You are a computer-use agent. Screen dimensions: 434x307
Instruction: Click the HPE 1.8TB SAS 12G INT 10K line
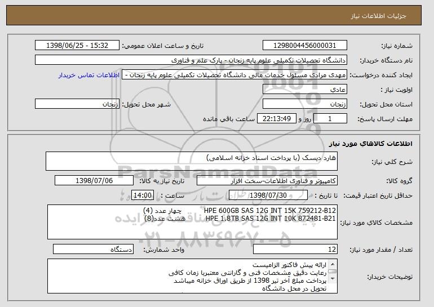[271, 219]
